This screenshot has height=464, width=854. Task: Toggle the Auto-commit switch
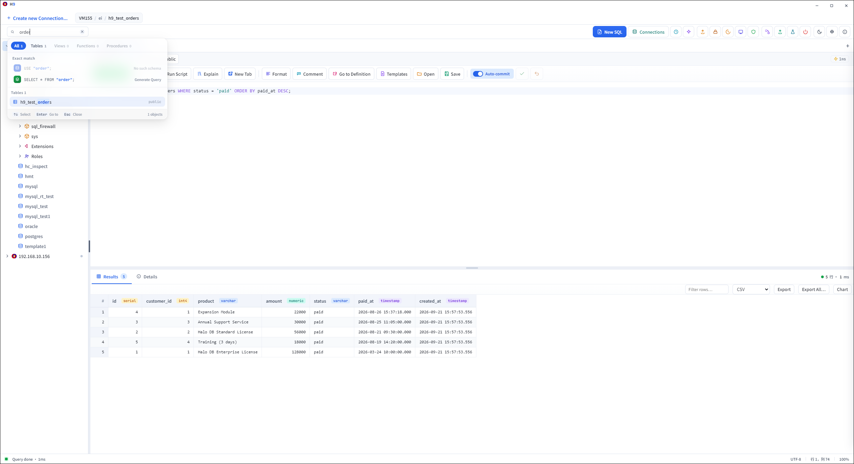(x=478, y=74)
